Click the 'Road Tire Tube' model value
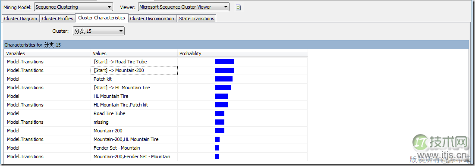Screen dimensions: 475x166 point(109,113)
